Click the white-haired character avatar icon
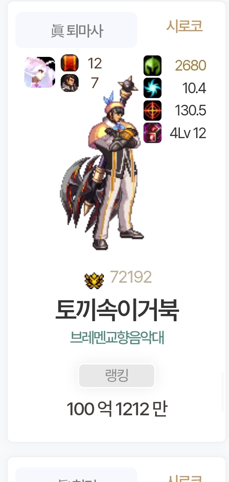This screenshot has width=229, height=482. coord(40,72)
